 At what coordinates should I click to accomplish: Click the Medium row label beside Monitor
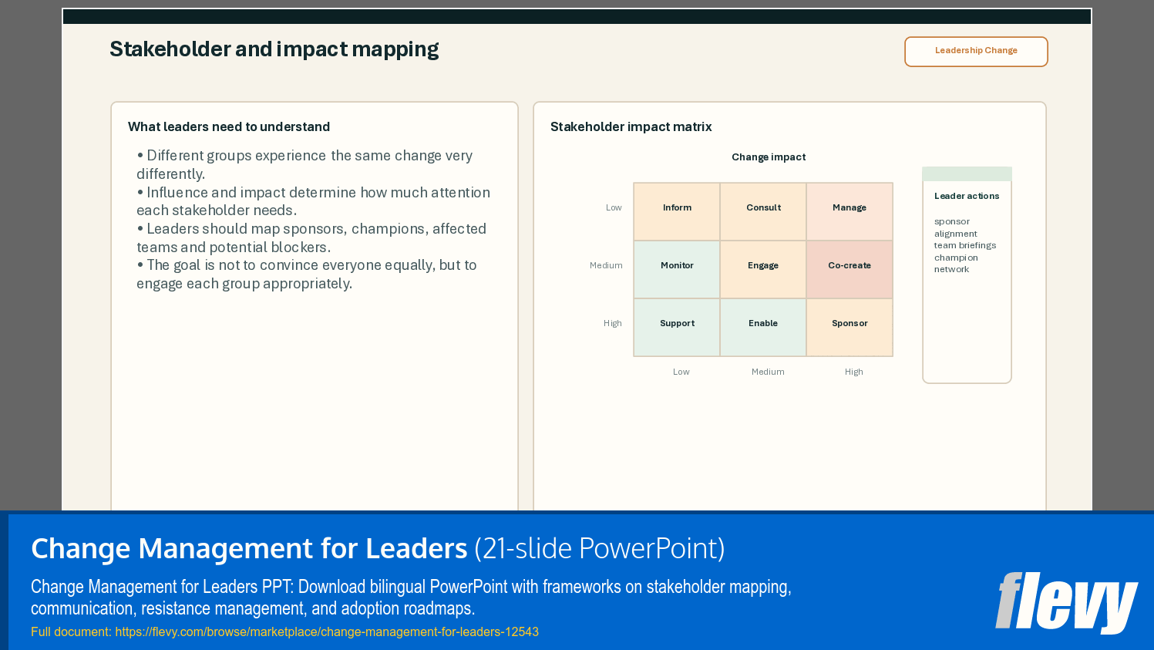(606, 265)
